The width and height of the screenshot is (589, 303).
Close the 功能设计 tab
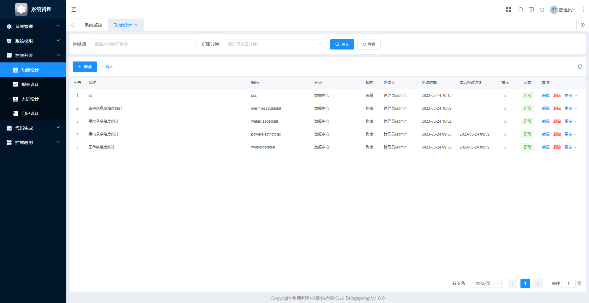136,25
